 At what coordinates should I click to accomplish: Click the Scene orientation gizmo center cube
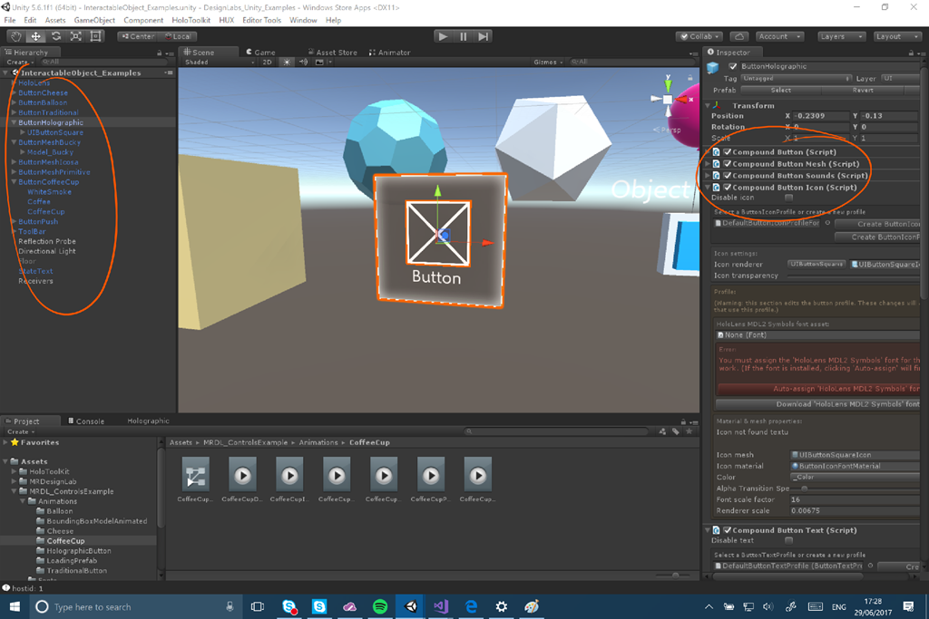(x=668, y=100)
